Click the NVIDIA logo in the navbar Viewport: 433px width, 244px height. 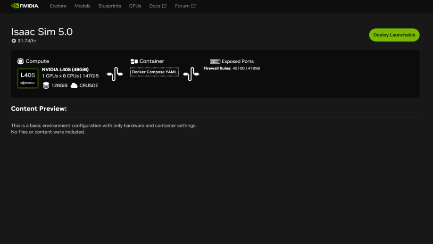(x=25, y=6)
